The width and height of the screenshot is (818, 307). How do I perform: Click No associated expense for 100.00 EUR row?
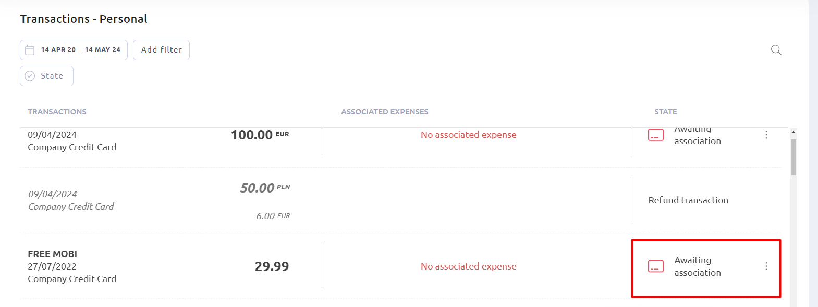click(468, 135)
